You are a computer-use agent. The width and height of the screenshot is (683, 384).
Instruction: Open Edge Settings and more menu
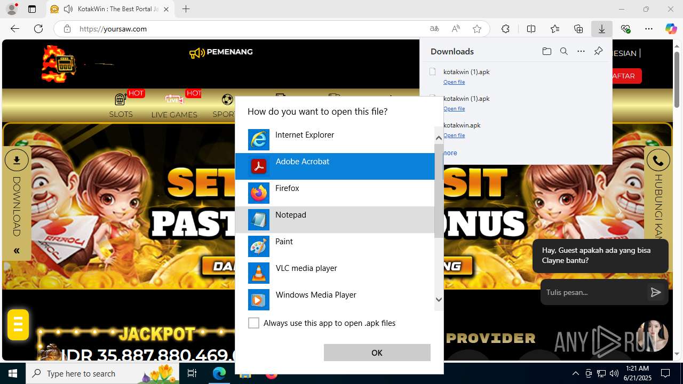pos(649,29)
